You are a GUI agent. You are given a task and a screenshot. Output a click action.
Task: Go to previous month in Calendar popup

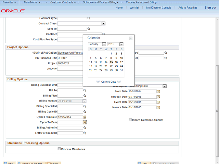tap(98, 82)
